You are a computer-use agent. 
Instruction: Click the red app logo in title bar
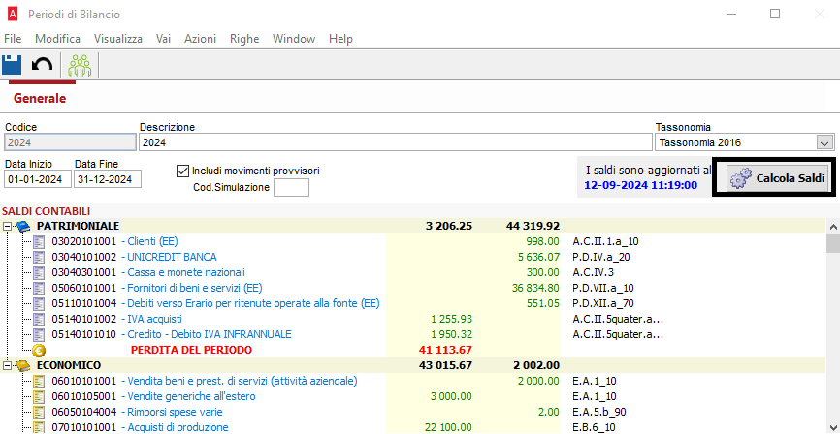click(x=12, y=14)
